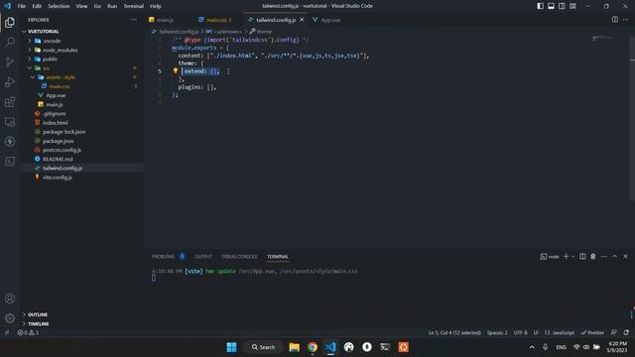Screen dimensions: 635x357
Task: Open the lightning bolt extension view
Action: click(x=10, y=141)
